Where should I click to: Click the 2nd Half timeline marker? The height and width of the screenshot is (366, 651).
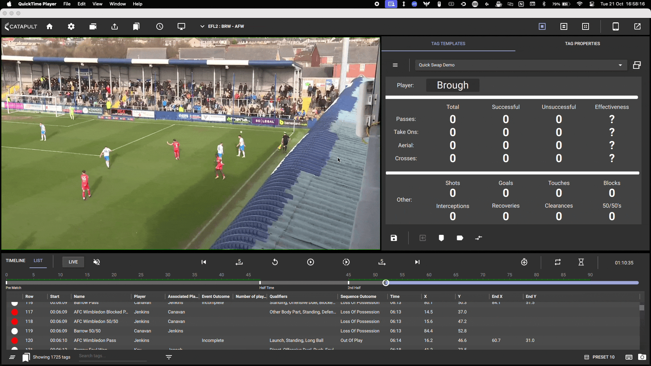(349, 283)
